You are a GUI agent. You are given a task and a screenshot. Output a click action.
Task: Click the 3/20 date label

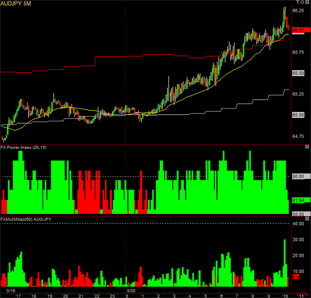[x=131, y=291]
